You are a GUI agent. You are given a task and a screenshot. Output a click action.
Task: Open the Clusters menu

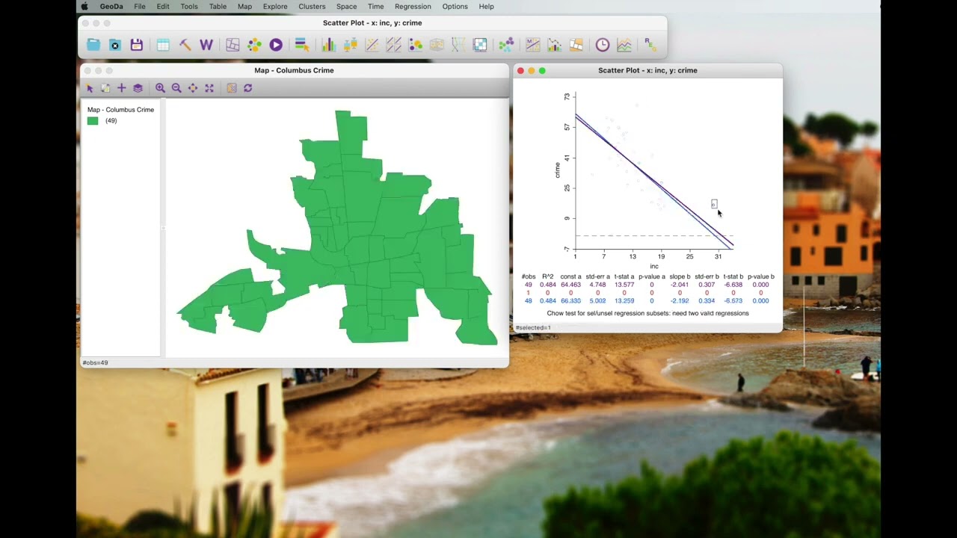click(312, 6)
